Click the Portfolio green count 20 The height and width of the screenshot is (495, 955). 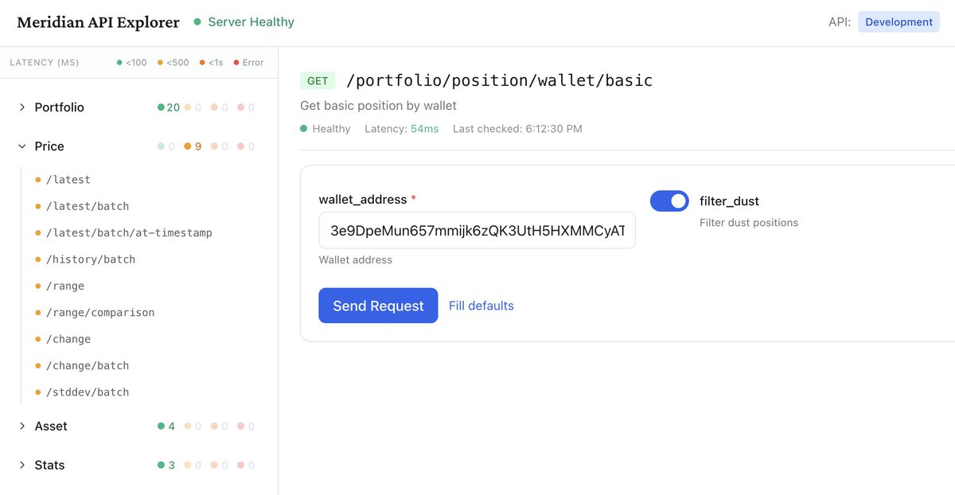pos(169,107)
